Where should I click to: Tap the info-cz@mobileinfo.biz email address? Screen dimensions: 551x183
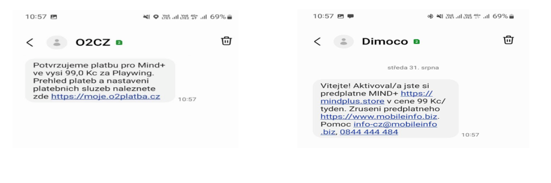(x=379, y=128)
